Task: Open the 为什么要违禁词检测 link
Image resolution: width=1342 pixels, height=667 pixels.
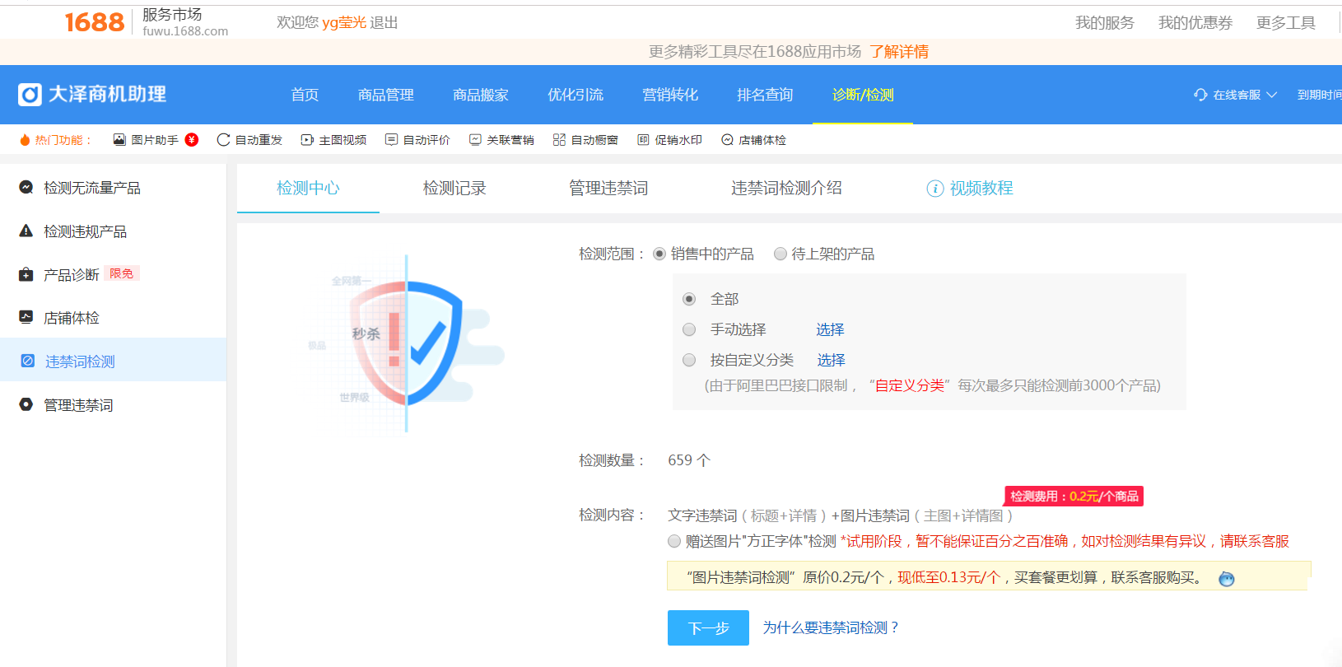Action: [831, 627]
